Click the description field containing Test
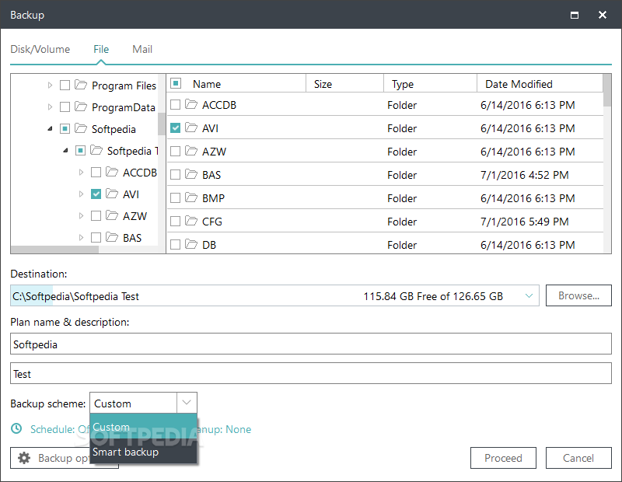The height and width of the screenshot is (482, 622). [x=310, y=373]
